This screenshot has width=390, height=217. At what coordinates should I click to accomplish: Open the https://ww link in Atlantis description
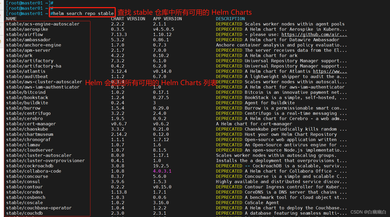click(x=330, y=71)
